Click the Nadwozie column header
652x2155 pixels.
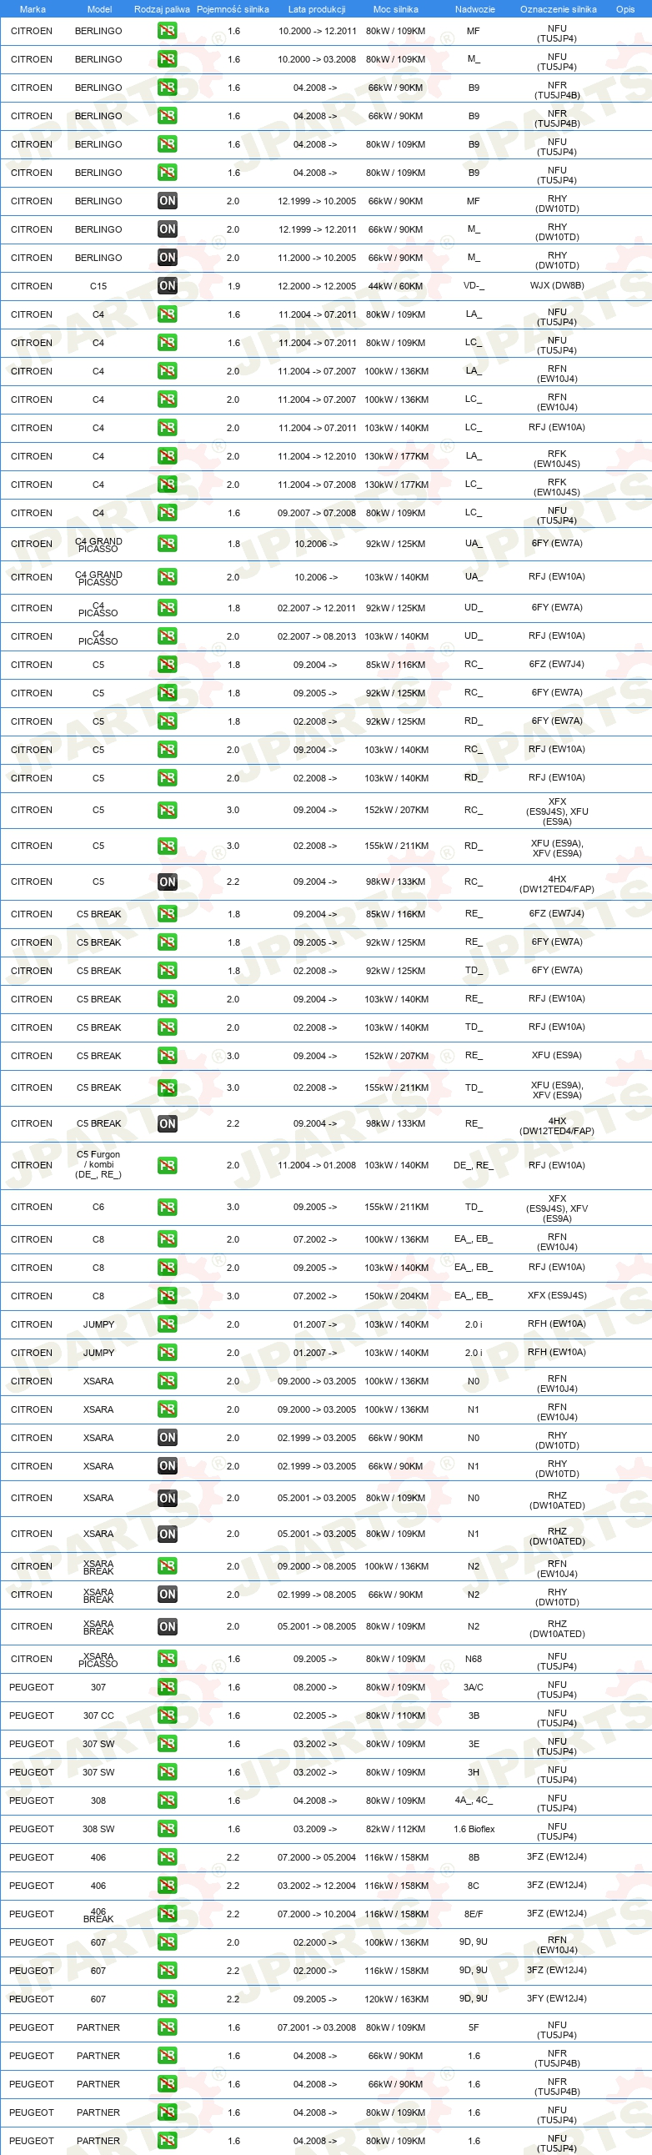pos(474,9)
